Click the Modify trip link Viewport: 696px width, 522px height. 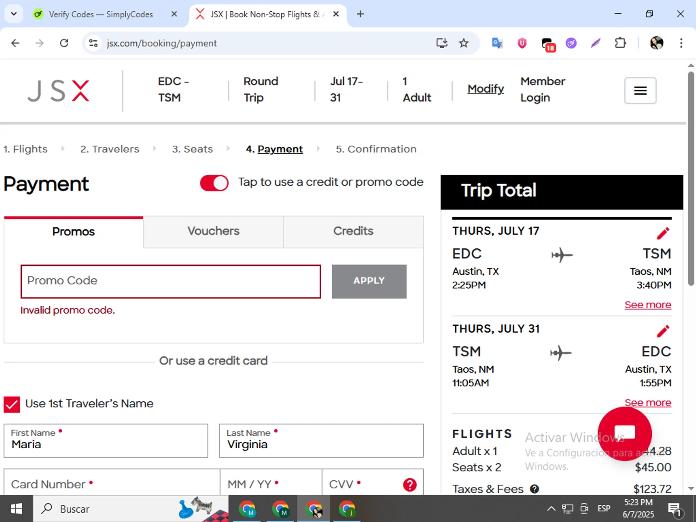coord(485,89)
